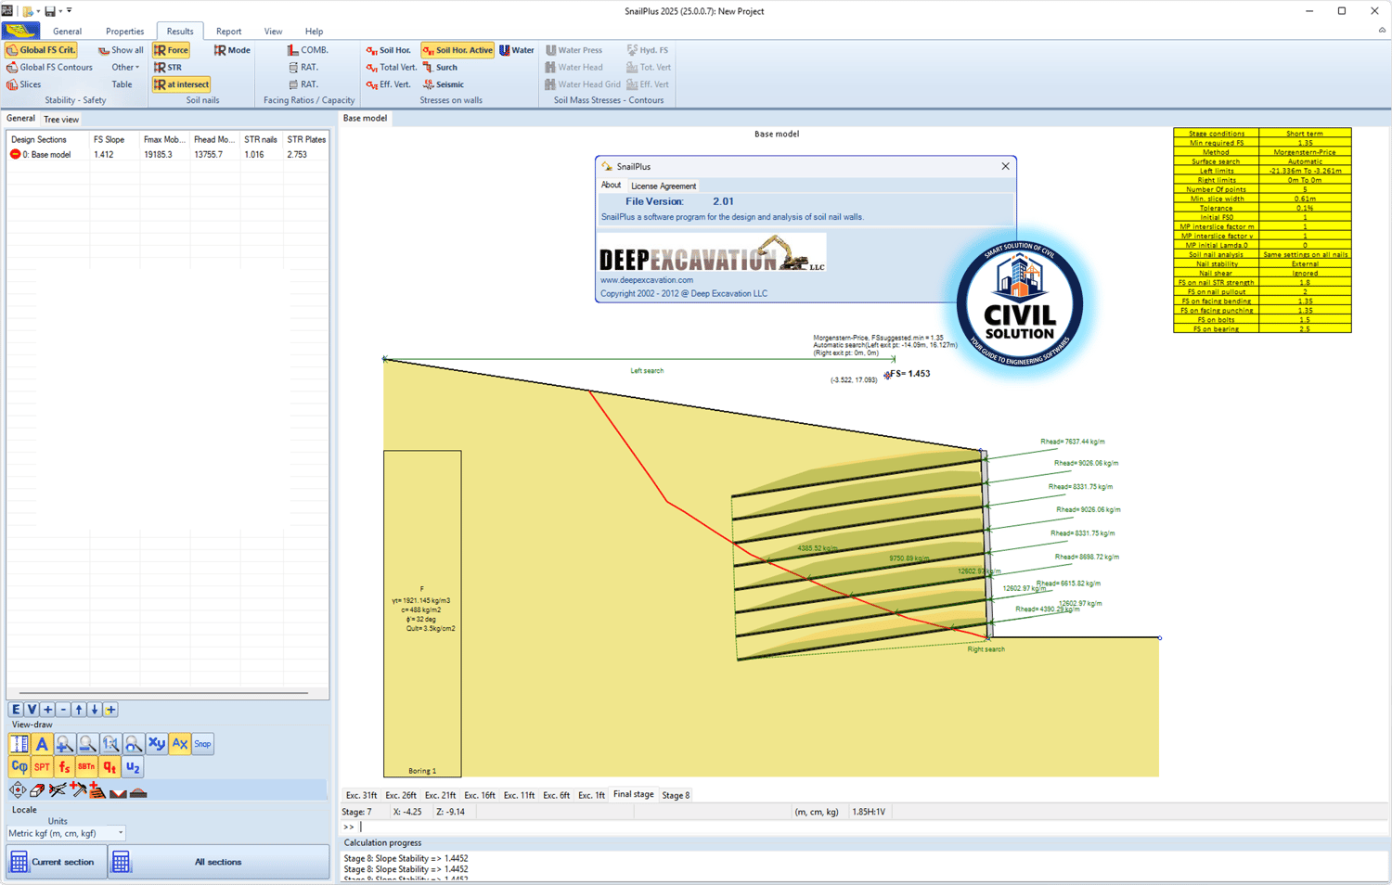
Task: Move section up with the up arrow
Action: point(79,710)
